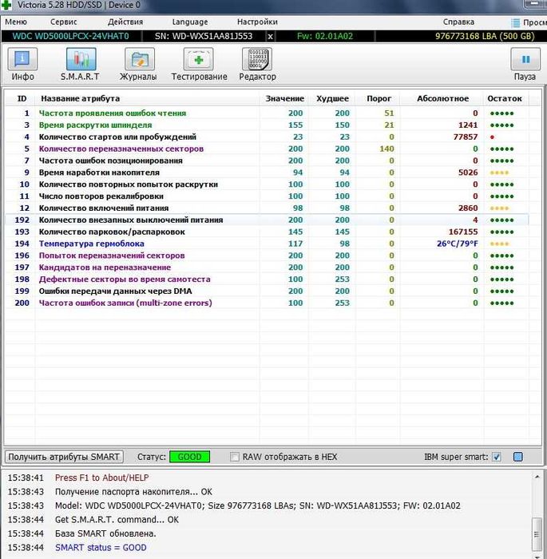Select row Попыток переназначений секторов
Viewport: 547px width, 559px height.
pos(267,256)
